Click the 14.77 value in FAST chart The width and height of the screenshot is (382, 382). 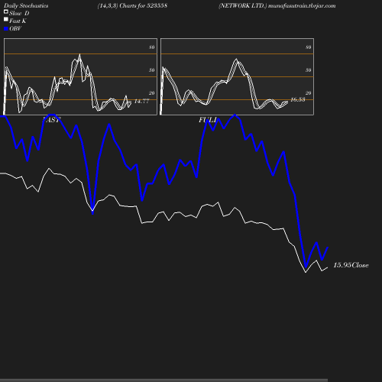point(141,101)
